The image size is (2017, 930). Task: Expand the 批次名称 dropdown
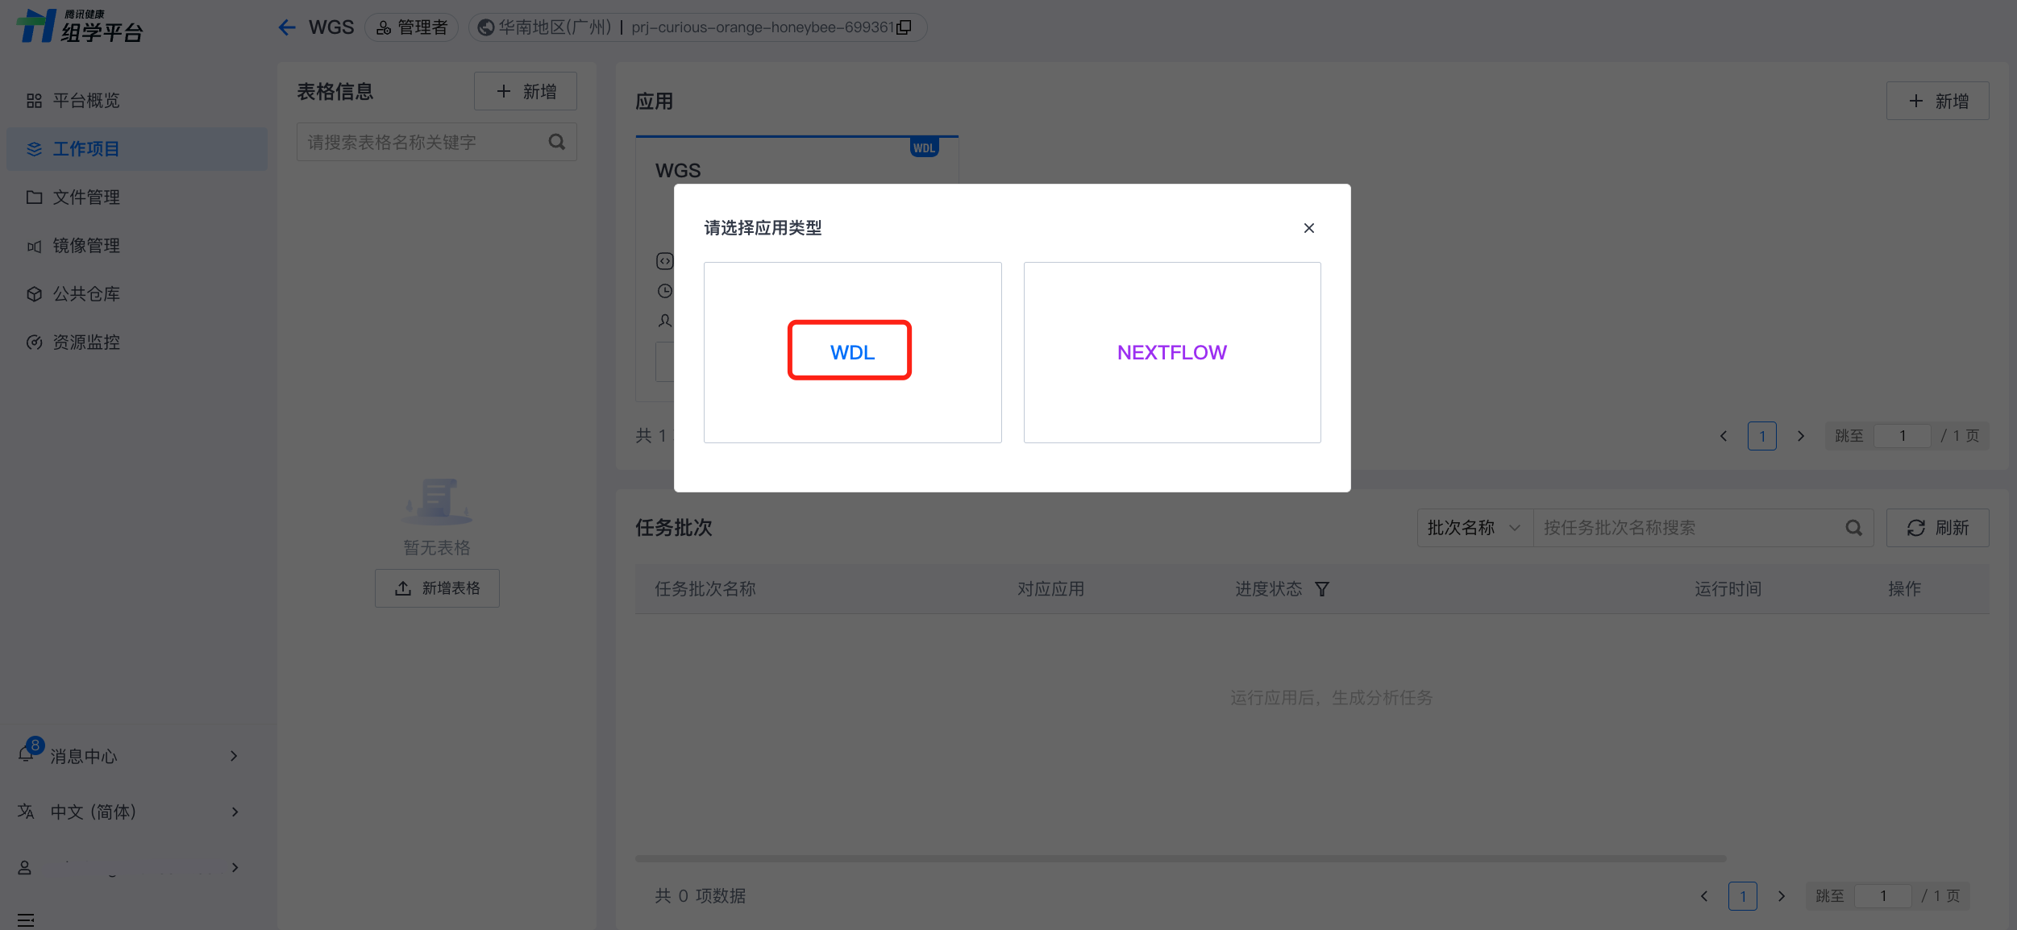(x=1474, y=528)
